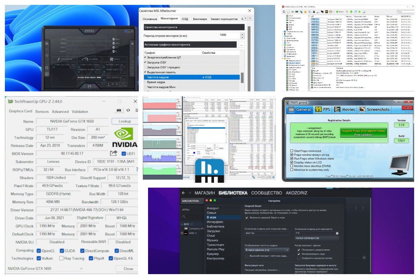Switch to the Основные tab in Afterburner

[150, 19]
